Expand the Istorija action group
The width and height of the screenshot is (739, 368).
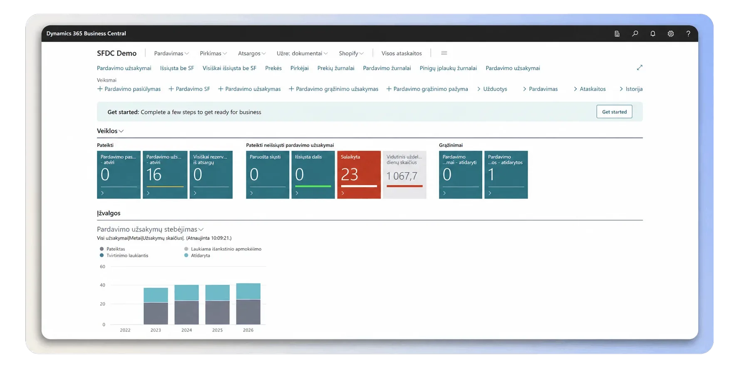[631, 89]
